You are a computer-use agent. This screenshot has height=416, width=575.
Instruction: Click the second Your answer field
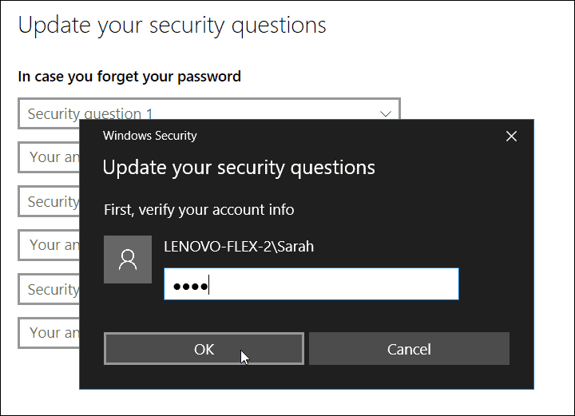(49, 245)
